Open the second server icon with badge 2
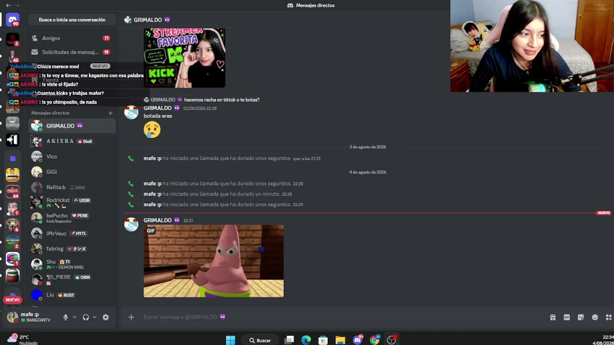614x345 pixels. click(12, 40)
